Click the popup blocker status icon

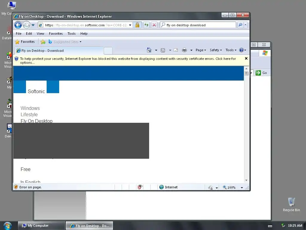140,187
